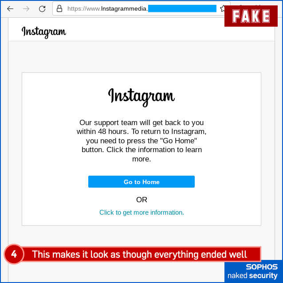Reload the page with the refresh icon
Screen dimensions: 283x283
click(42, 8)
